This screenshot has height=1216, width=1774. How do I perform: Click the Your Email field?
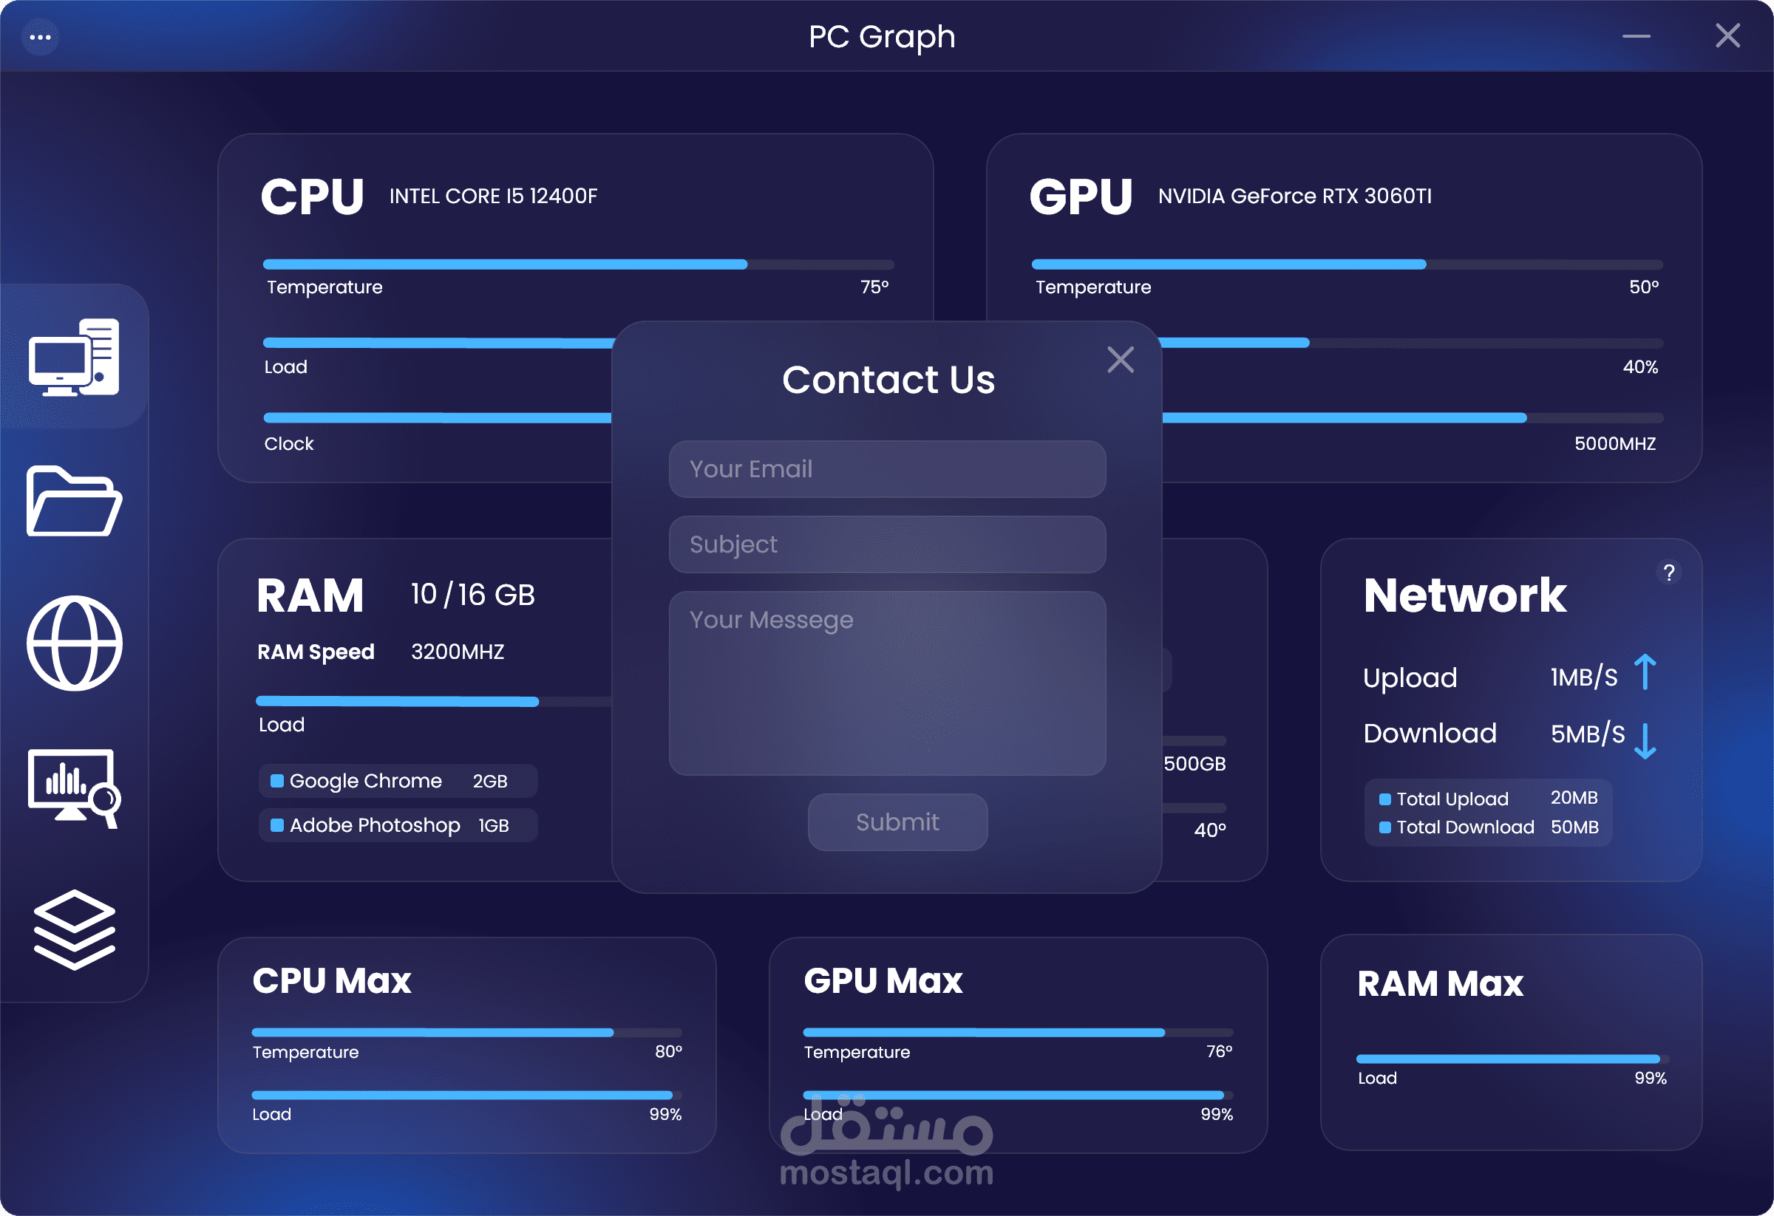[887, 469]
